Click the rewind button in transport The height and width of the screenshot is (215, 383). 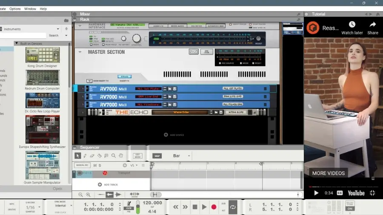[x=176, y=207]
